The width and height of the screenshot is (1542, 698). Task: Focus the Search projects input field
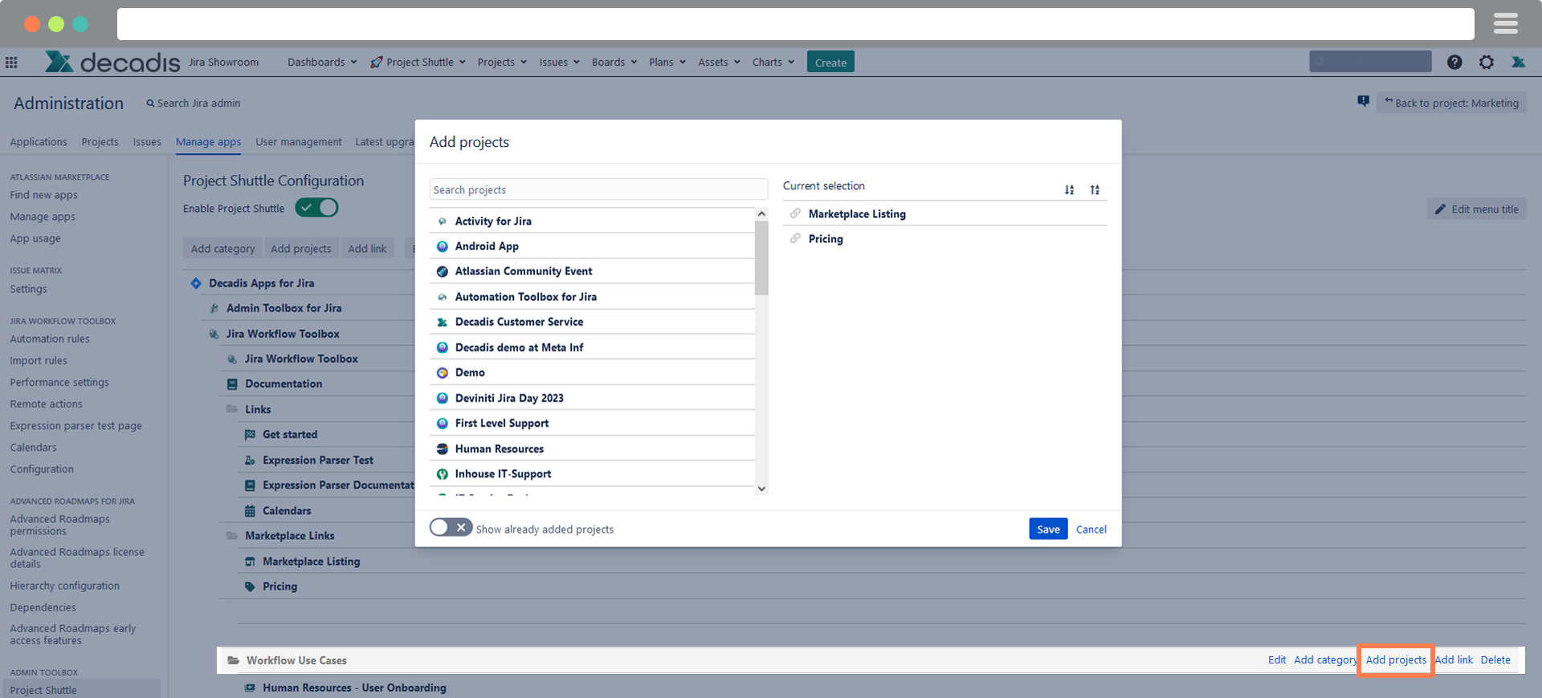[x=598, y=190]
